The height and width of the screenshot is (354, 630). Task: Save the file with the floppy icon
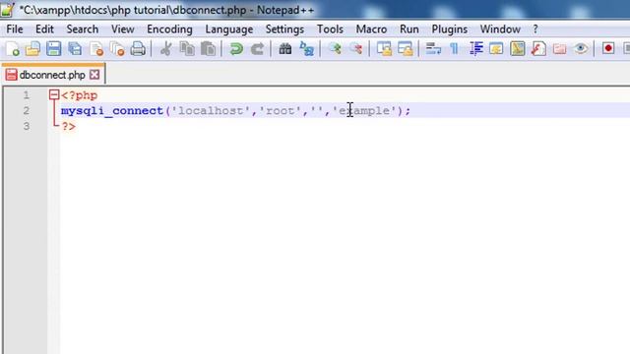[53, 49]
